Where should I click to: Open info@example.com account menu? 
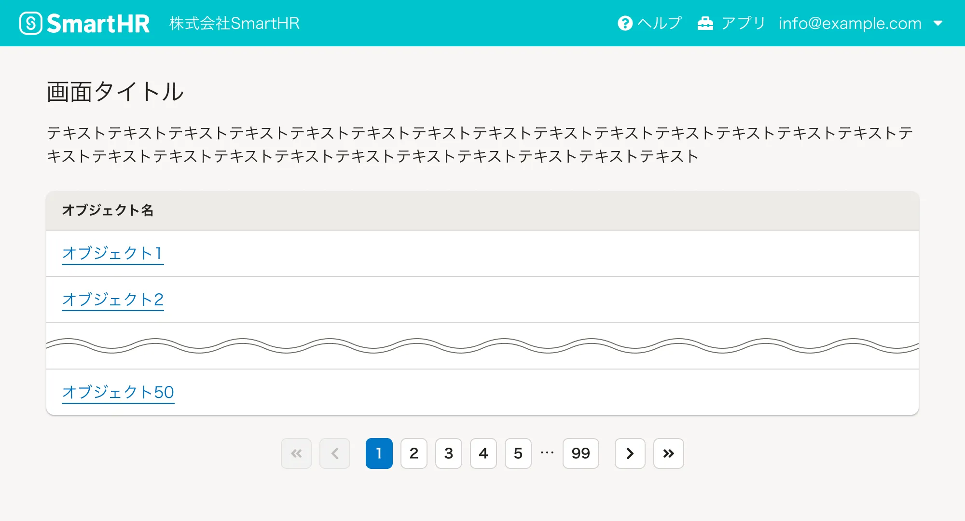point(850,23)
